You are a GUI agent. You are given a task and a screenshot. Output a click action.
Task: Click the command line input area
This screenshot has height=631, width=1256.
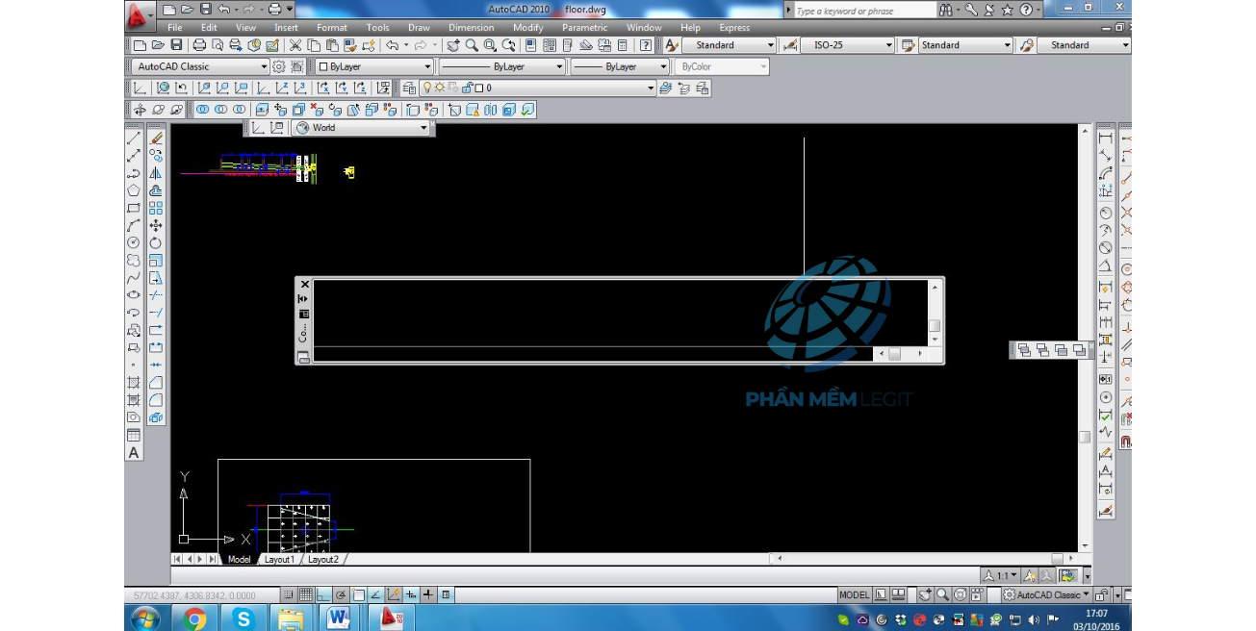click(x=593, y=354)
